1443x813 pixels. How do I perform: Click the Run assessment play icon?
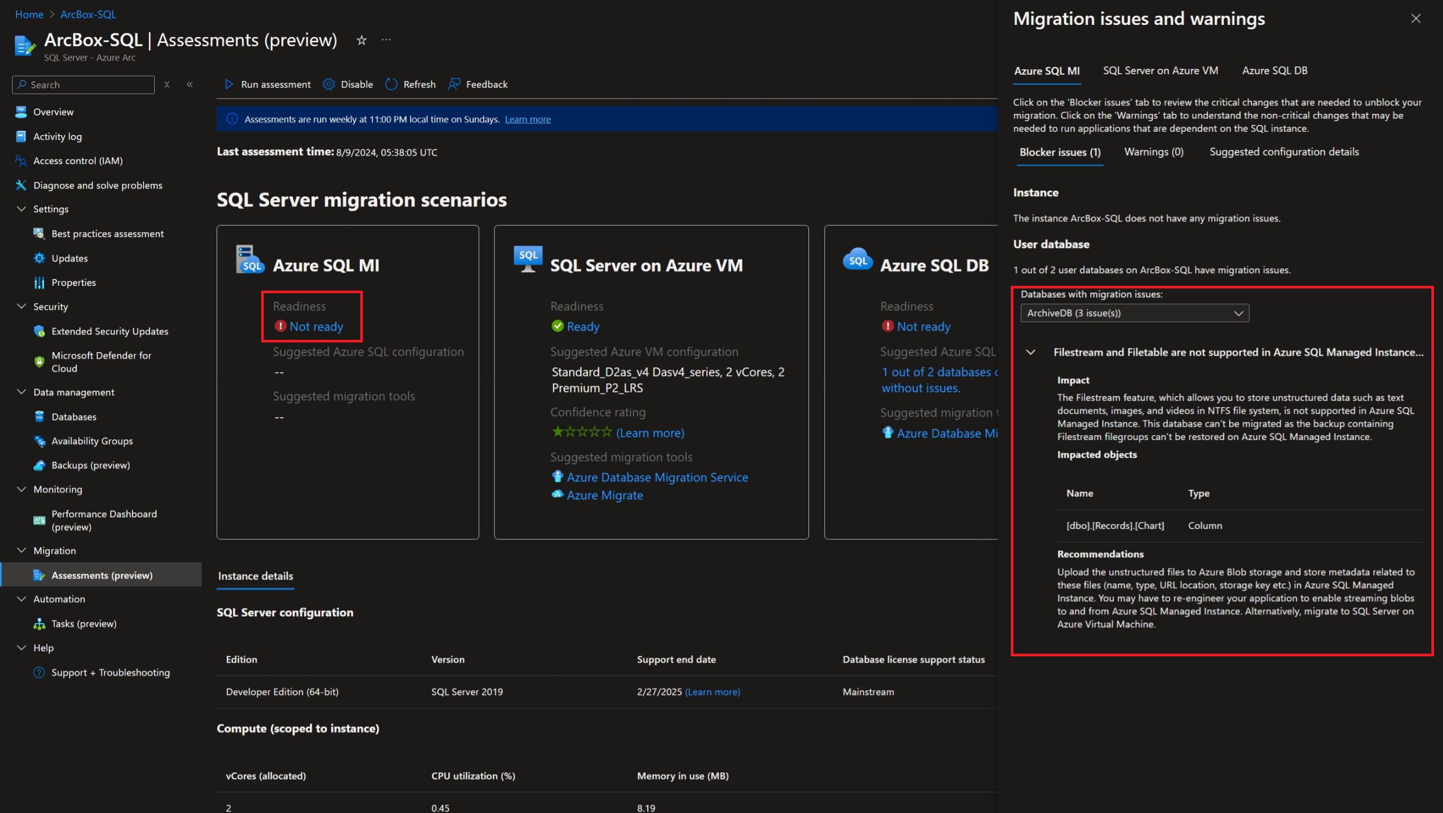(228, 85)
